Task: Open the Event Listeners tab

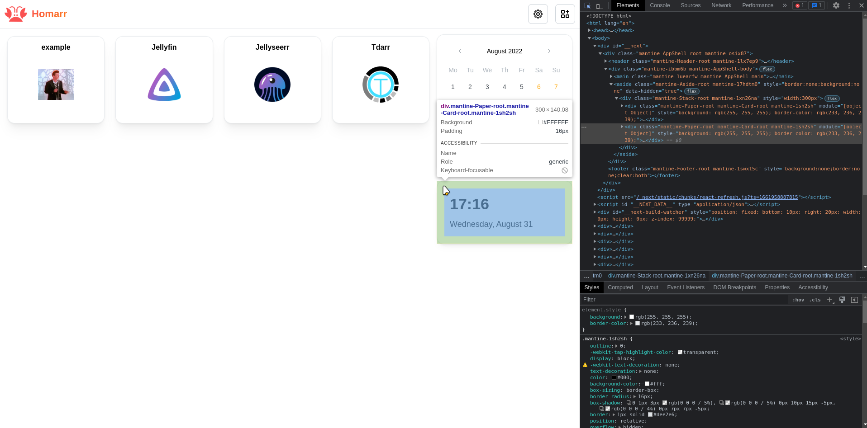Action: pyautogui.click(x=686, y=287)
